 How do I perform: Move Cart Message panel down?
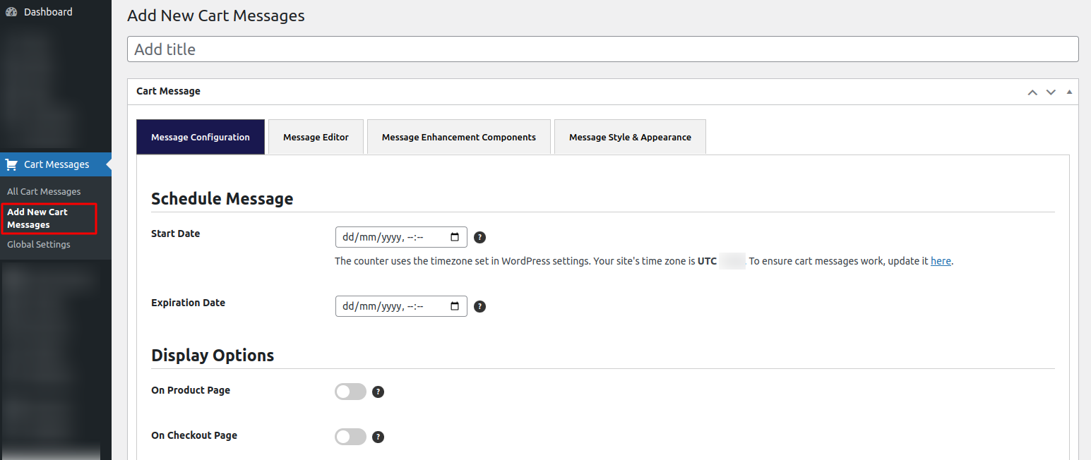[x=1051, y=92]
